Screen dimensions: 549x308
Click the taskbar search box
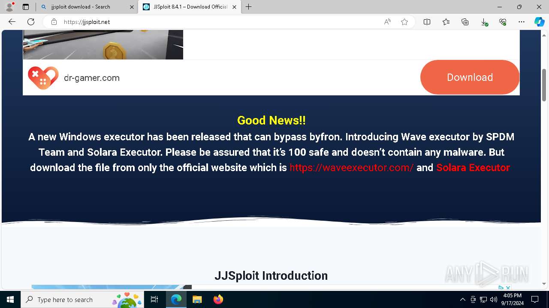83,299
